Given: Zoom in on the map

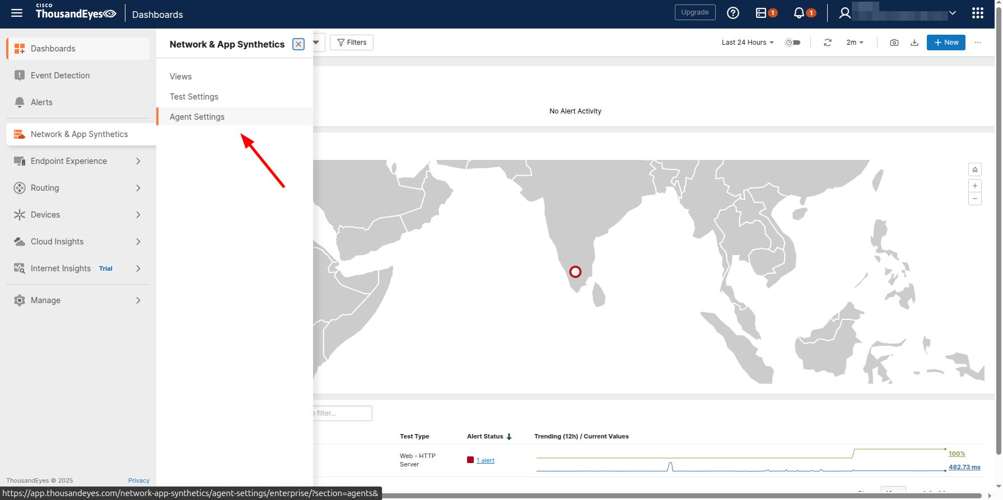Looking at the screenshot, I should (974, 186).
